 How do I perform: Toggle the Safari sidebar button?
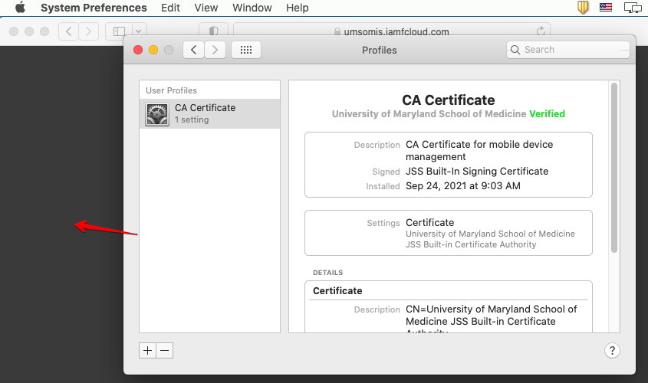[x=119, y=31]
